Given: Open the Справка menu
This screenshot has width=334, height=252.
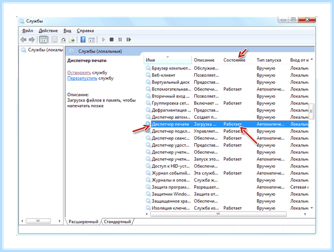Looking at the screenshot, I should [x=85, y=31].
